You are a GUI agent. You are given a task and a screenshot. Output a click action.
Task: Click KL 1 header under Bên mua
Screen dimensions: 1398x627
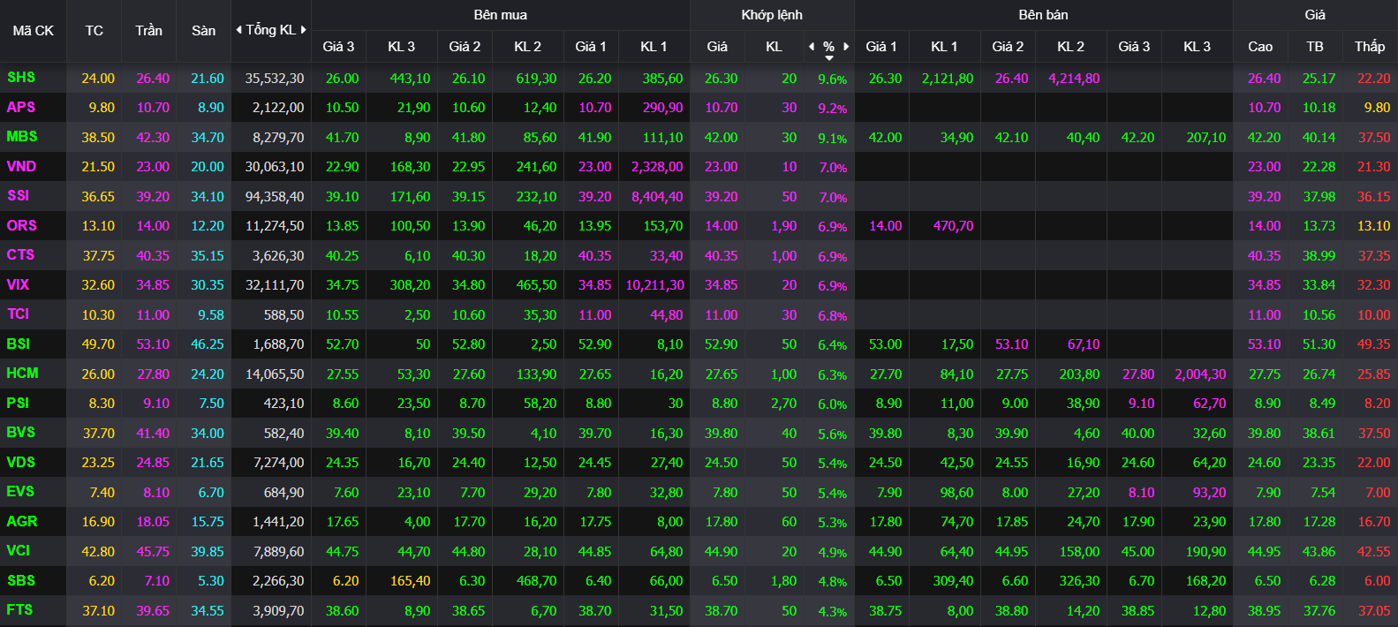point(654,47)
